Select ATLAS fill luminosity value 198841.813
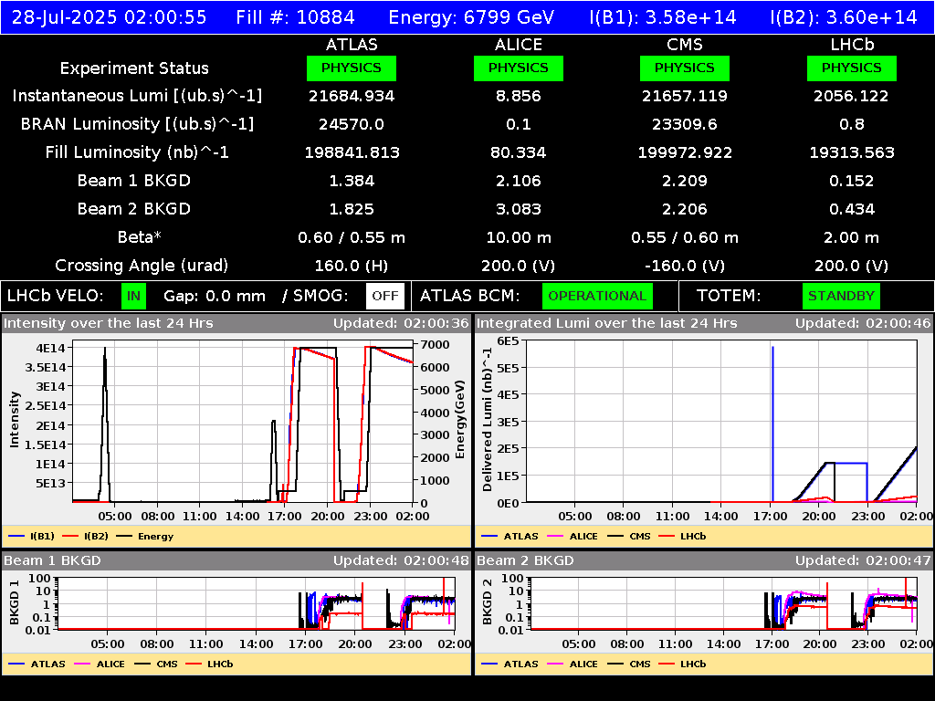 (352, 152)
